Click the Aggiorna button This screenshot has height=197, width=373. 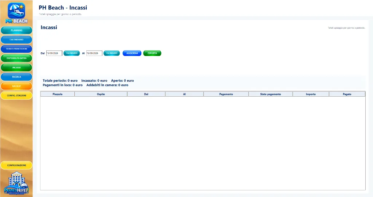pos(132,53)
